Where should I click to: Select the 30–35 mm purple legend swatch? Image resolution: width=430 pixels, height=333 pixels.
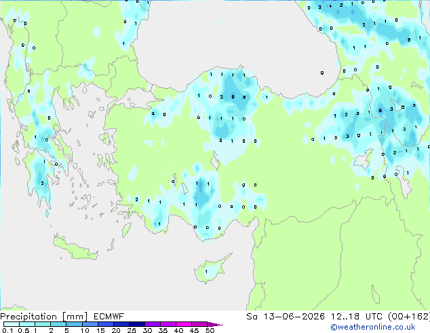[153, 324]
